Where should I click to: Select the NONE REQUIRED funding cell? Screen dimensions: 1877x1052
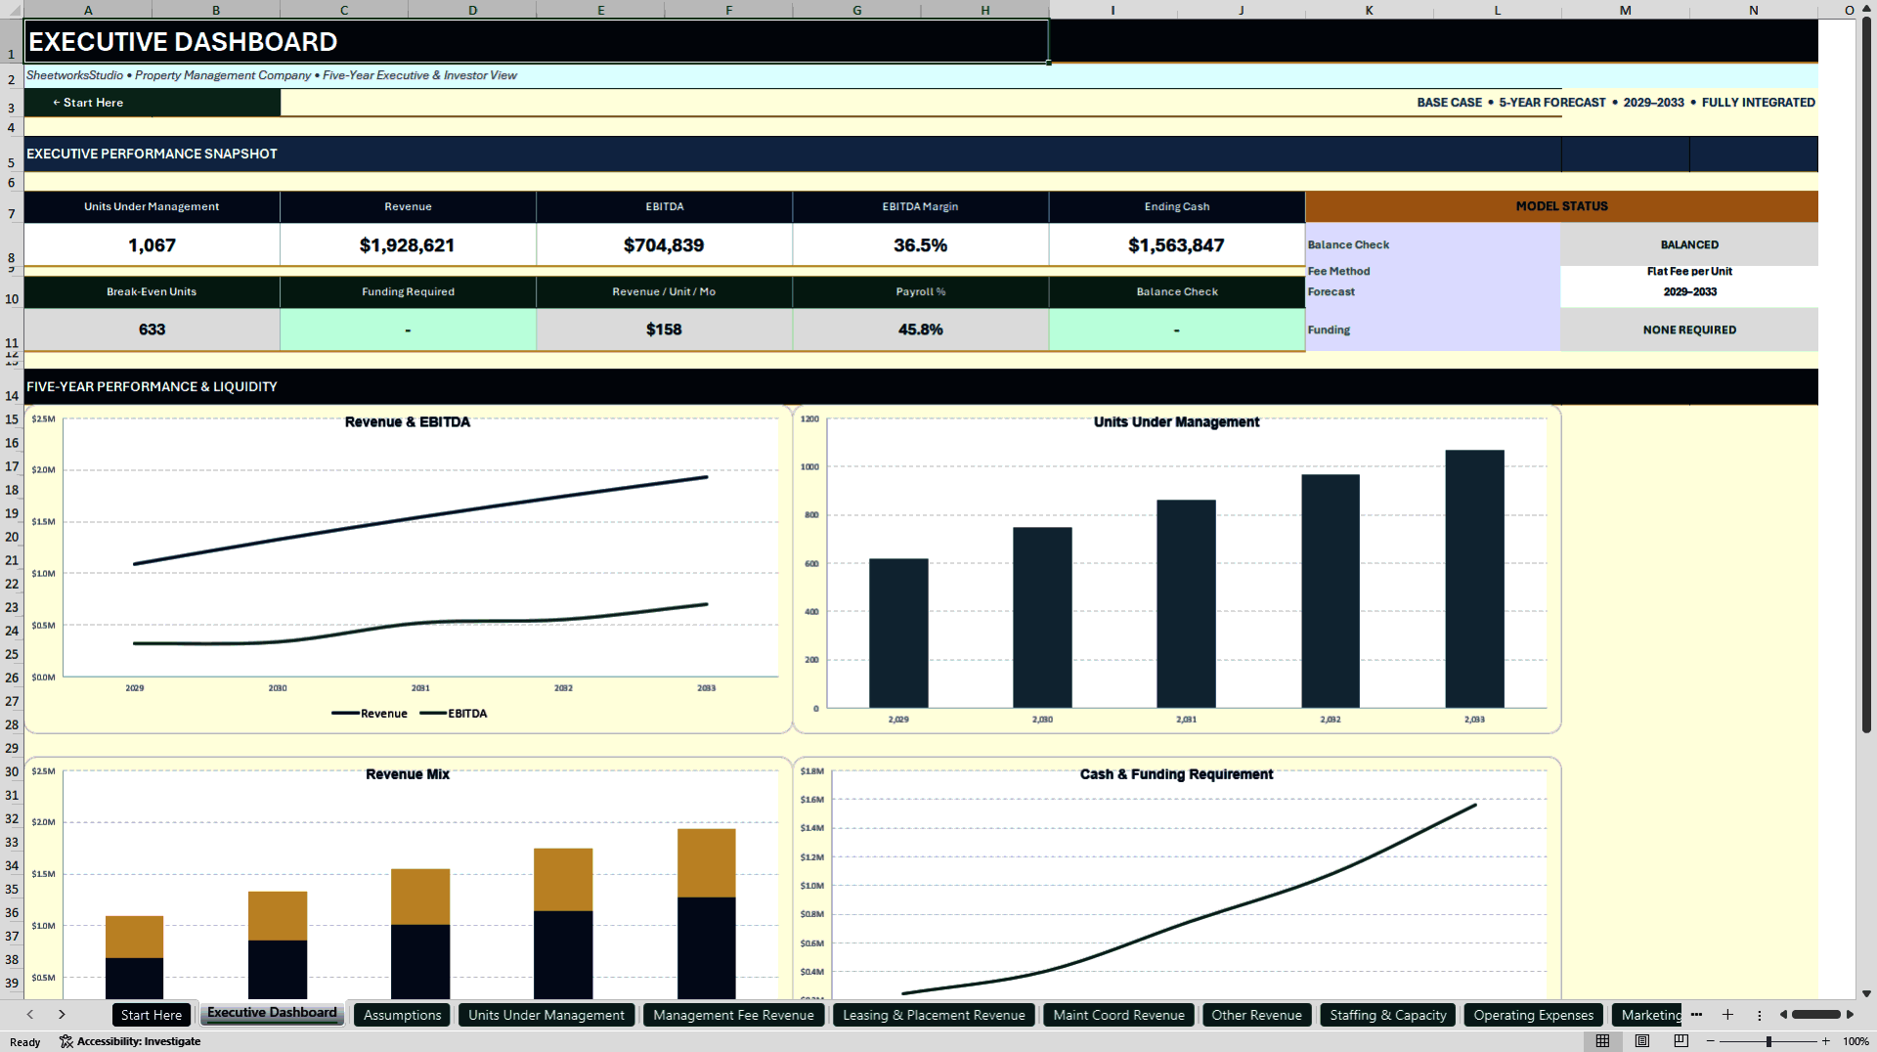1689,329
